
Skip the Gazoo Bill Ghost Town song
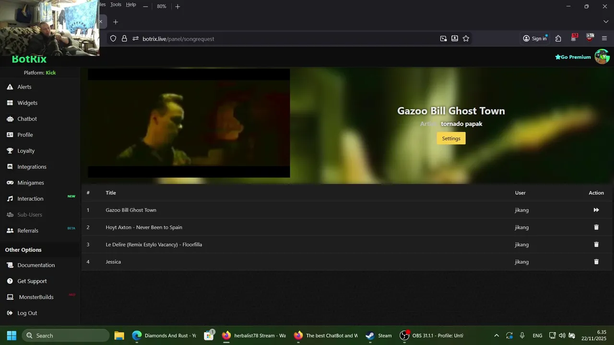[596, 210]
